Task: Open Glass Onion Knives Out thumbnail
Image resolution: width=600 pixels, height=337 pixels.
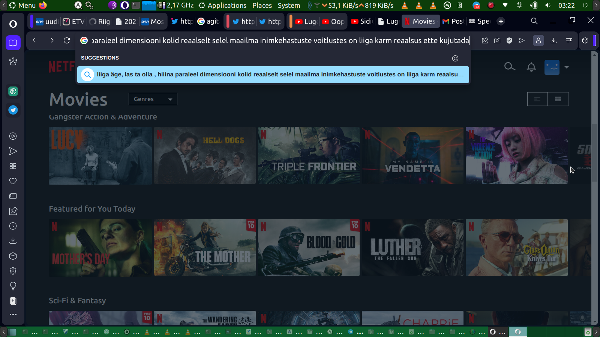Action: 517,248
